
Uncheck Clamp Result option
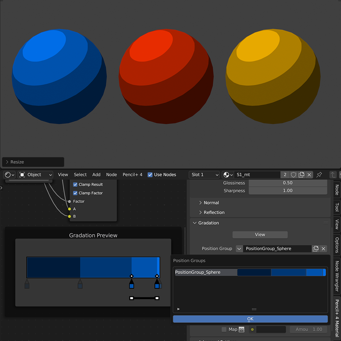click(x=75, y=184)
